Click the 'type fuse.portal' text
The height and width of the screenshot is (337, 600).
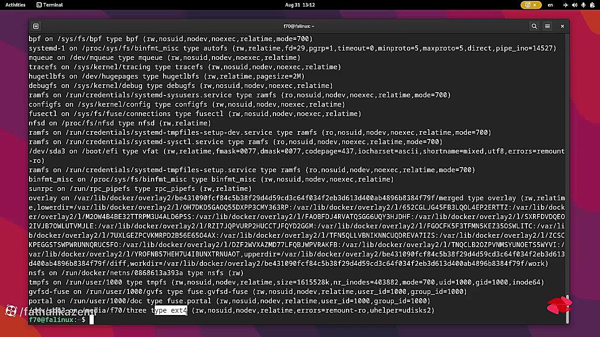click(x=180, y=301)
